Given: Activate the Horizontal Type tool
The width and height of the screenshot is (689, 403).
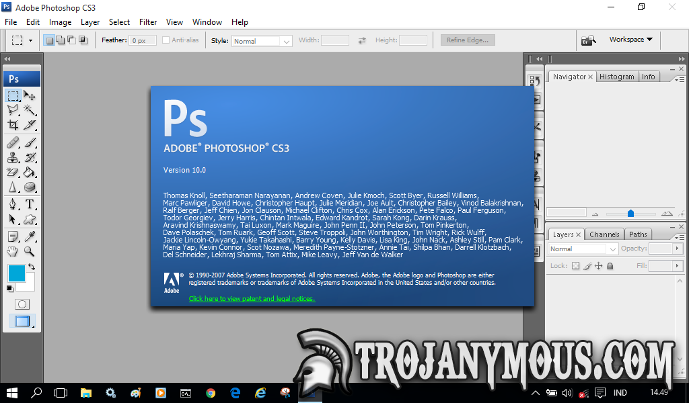Looking at the screenshot, I should pos(30,204).
